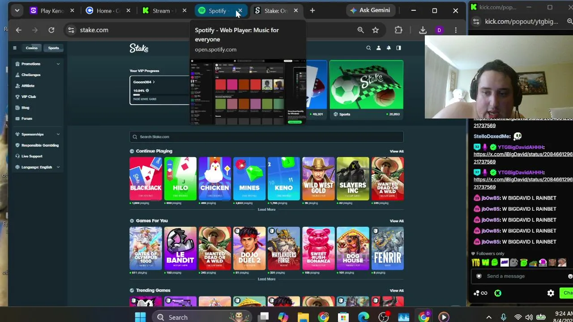573x322 pixels.
Task: Open the Sports banner card
Action: [366, 89]
